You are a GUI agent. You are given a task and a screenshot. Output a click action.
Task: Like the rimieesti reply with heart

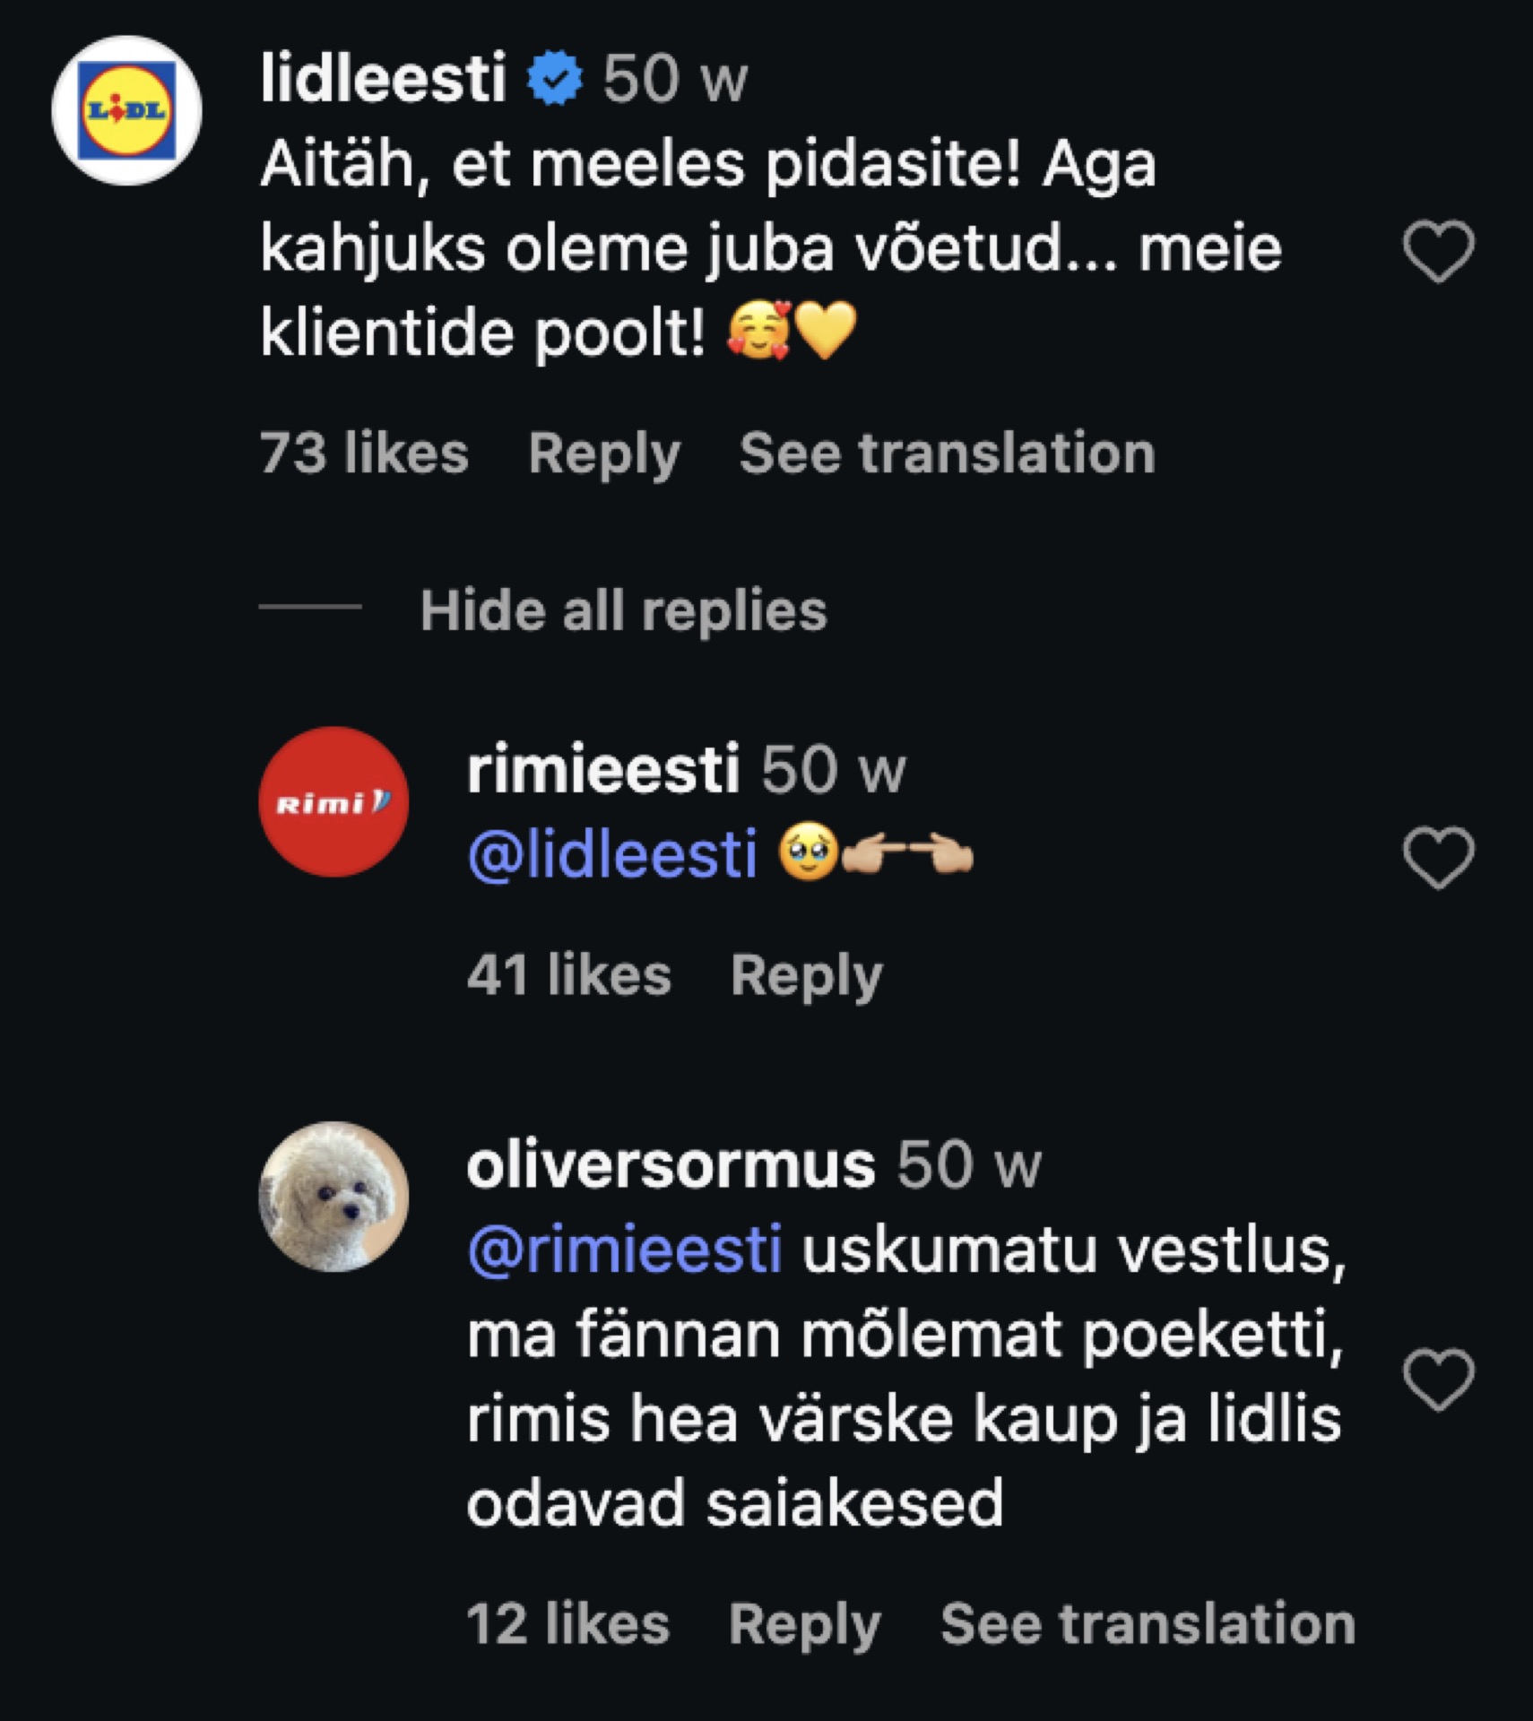pos(1438,858)
